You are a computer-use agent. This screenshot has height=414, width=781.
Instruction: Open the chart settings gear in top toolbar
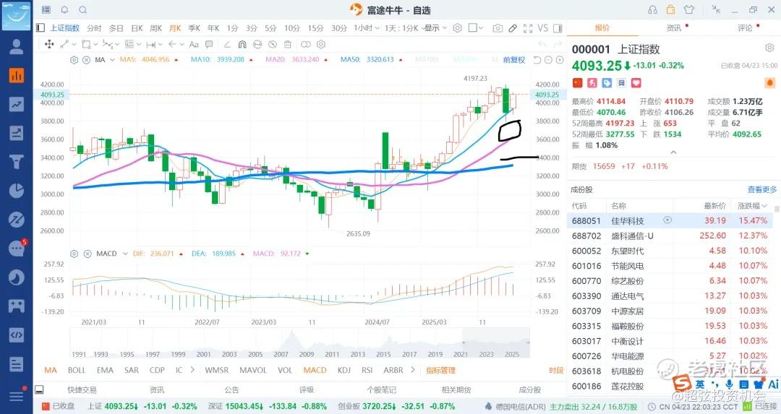tap(457, 28)
